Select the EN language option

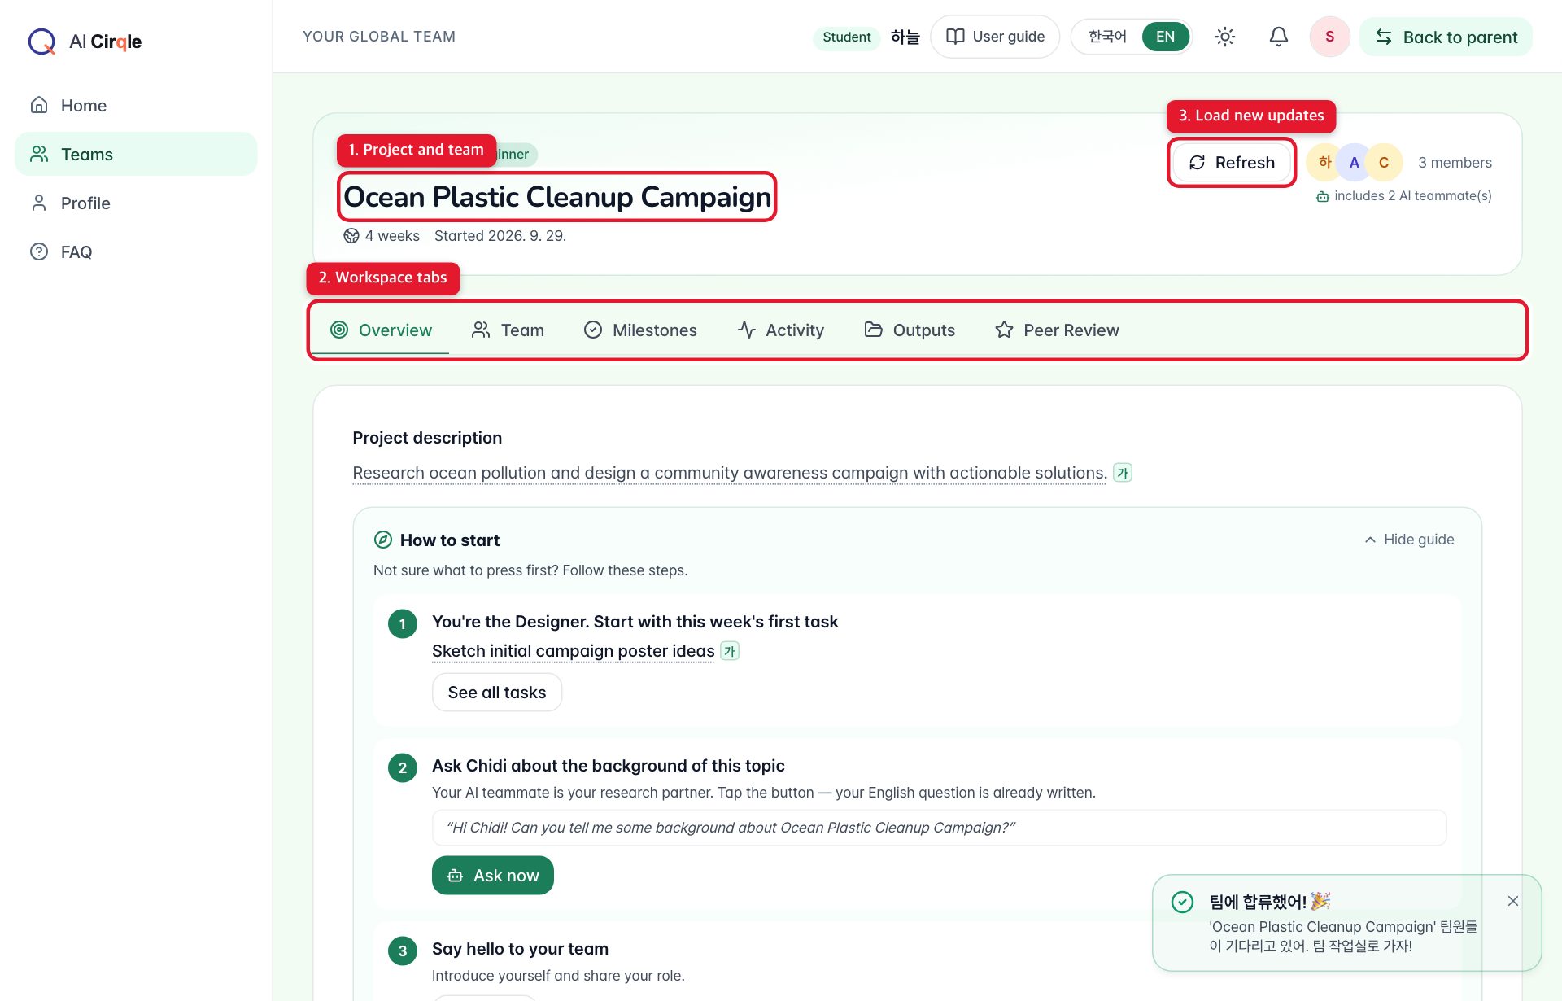coord(1165,37)
